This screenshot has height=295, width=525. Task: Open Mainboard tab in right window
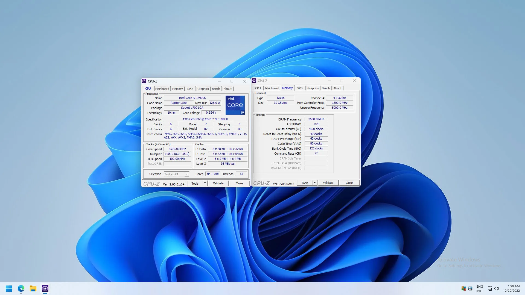[272, 88]
